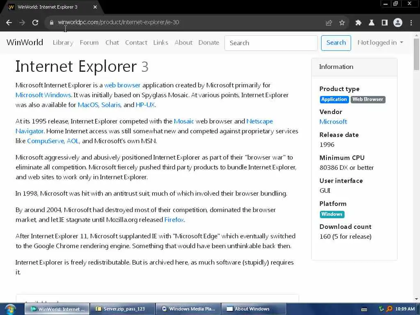Click the Chrome Labs flask icon

pyautogui.click(x=371, y=23)
